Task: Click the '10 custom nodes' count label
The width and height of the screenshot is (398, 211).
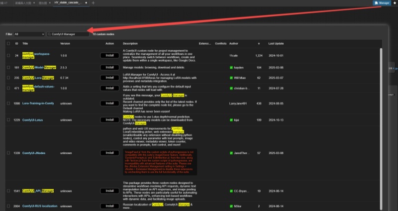Action: (x=103, y=34)
